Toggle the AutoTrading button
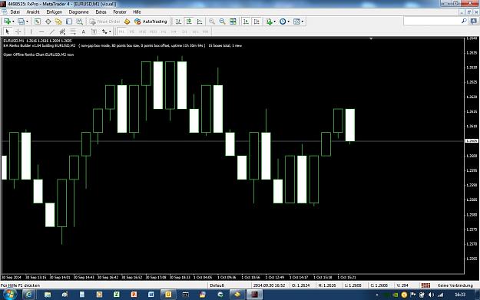Viewport: 480px width, 300px height. [x=151, y=21]
